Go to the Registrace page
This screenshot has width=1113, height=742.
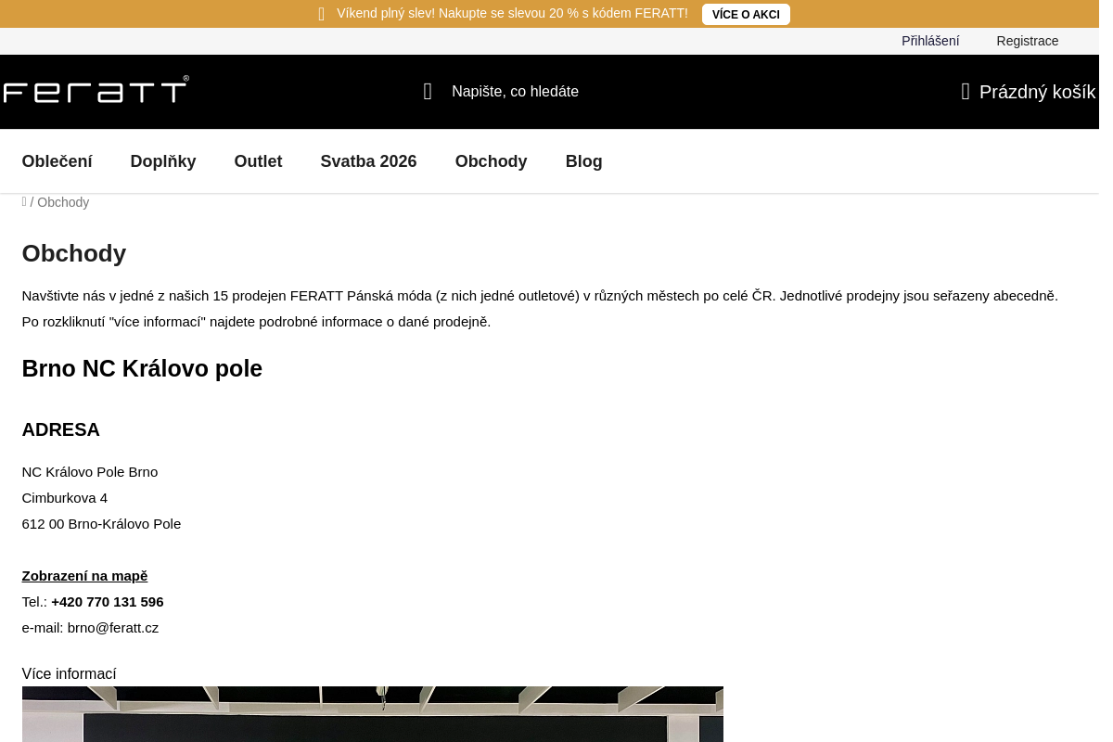pyautogui.click(x=1027, y=41)
